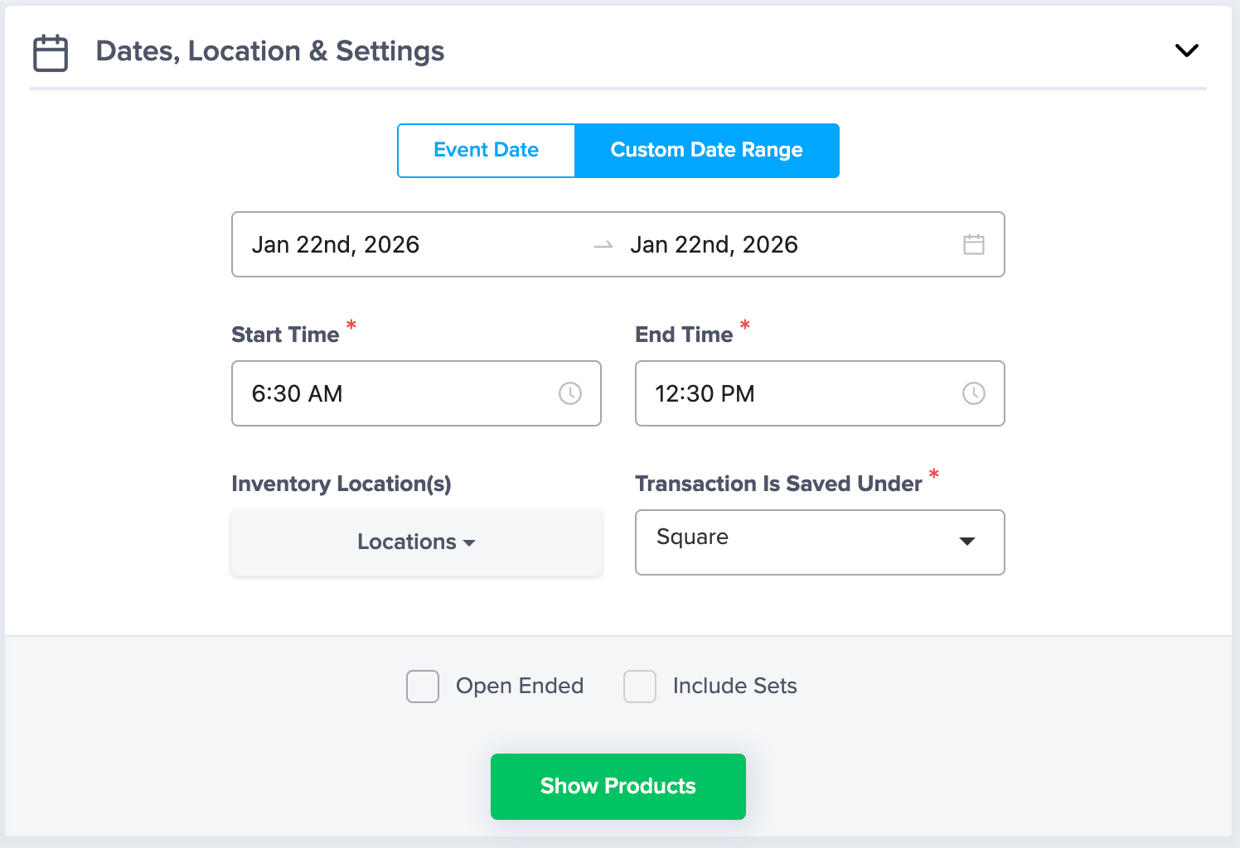This screenshot has width=1240, height=848.
Task: Click arrow between the two dates
Action: [603, 245]
